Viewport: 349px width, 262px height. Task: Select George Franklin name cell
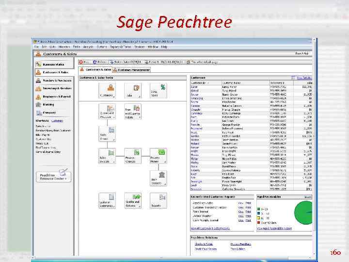(x=231, y=125)
